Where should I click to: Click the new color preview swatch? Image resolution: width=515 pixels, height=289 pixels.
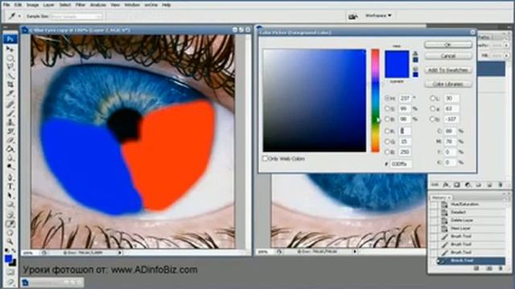[x=397, y=57]
